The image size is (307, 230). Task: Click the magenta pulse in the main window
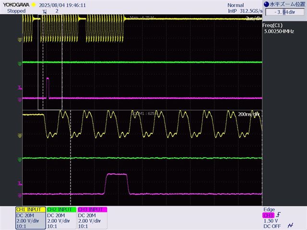pyautogui.click(x=47, y=88)
